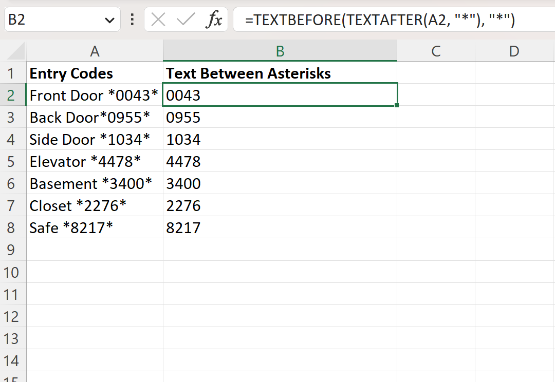Click the three-dot handle beside Name Box
The width and height of the screenshot is (555, 382).
(132, 20)
